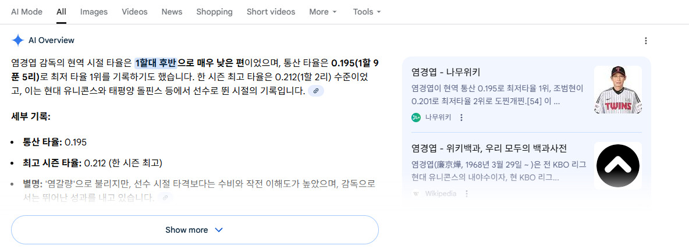Open Wikipedia source card three-dot menu
This screenshot has width=689, height=249.
[x=466, y=194]
